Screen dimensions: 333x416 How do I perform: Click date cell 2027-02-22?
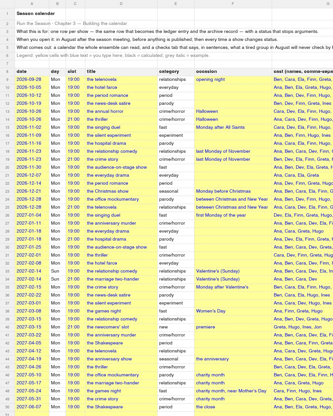pos(32,295)
